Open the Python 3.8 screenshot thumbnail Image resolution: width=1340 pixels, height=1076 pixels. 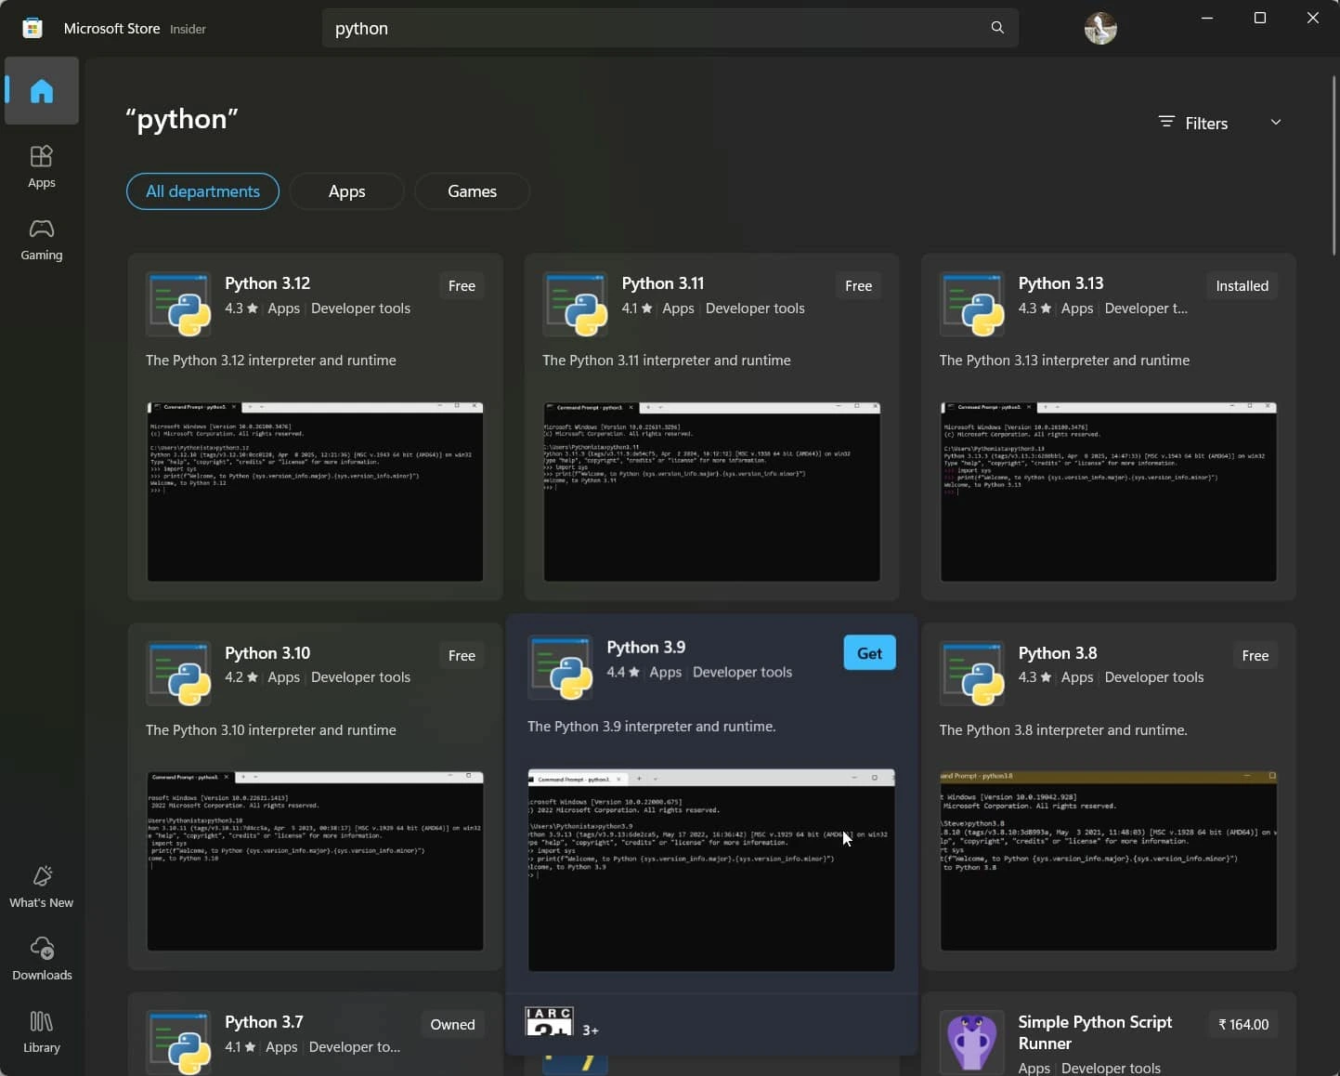pos(1109,860)
